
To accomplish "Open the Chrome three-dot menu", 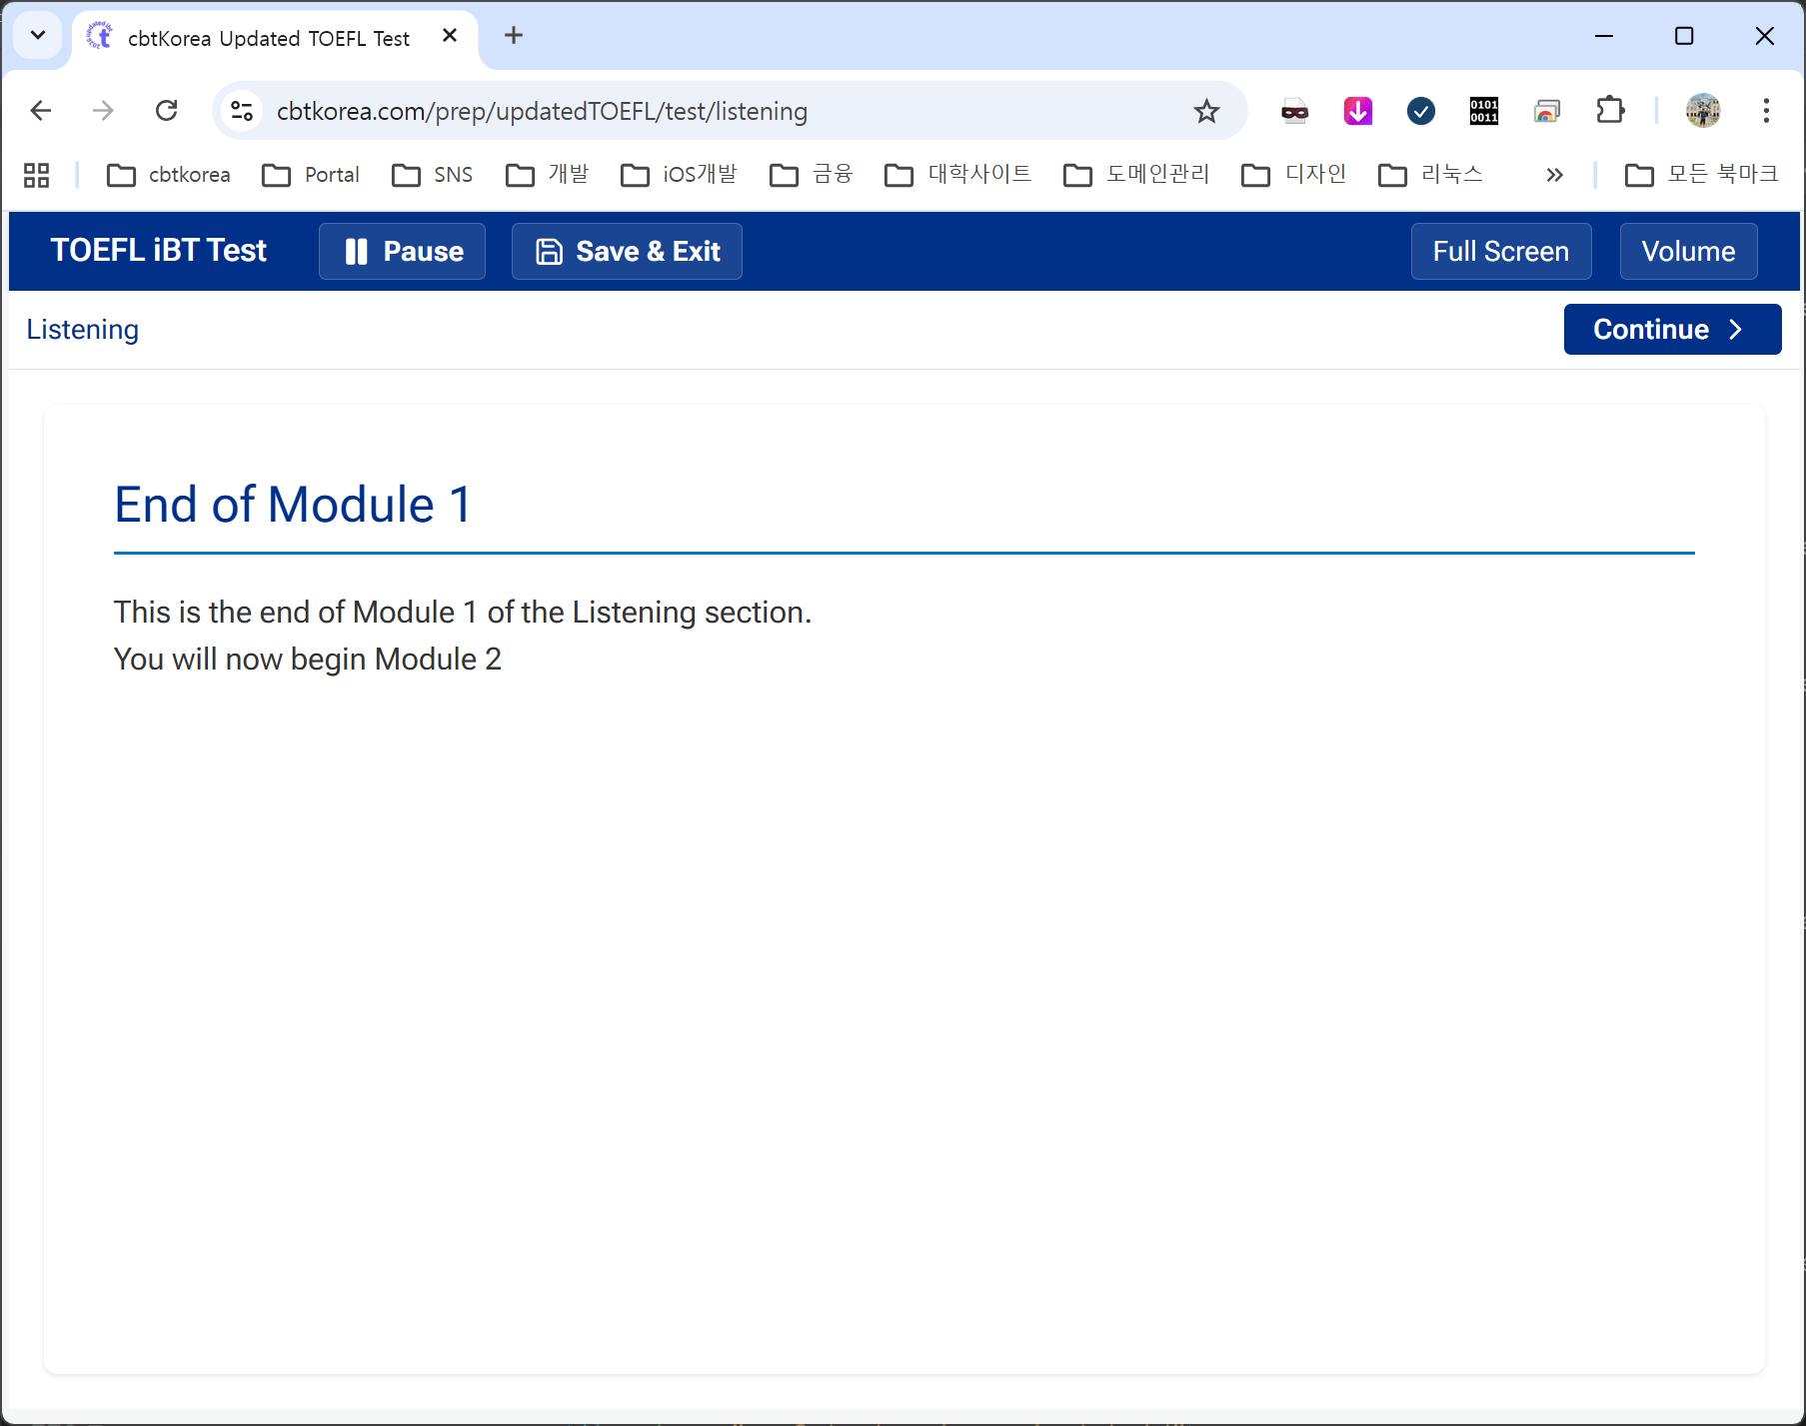I will pyautogui.click(x=1766, y=111).
